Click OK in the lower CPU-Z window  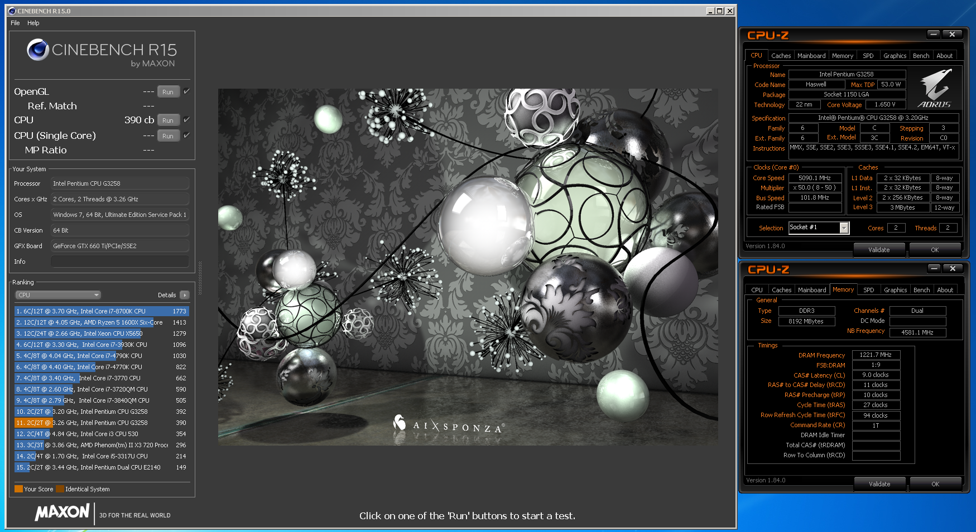(x=935, y=484)
